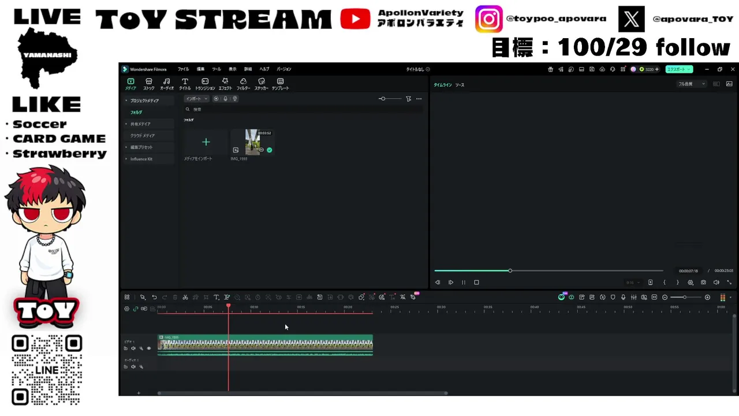Viewport: 739px width, 416px height.
Task: Click the screen record icon next to Import
Action: pyautogui.click(x=217, y=99)
